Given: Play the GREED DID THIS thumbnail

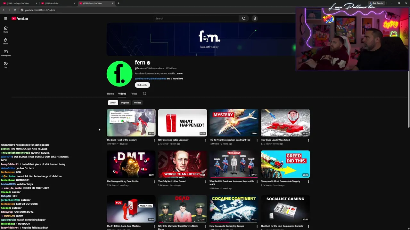Looking at the screenshot, I should [x=285, y=164].
